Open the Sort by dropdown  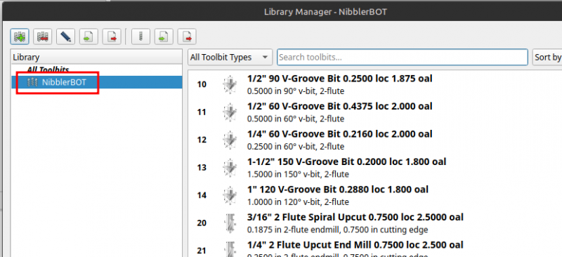[547, 58]
